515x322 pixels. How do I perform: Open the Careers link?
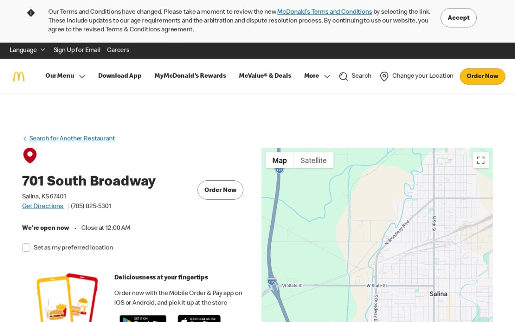(x=118, y=50)
